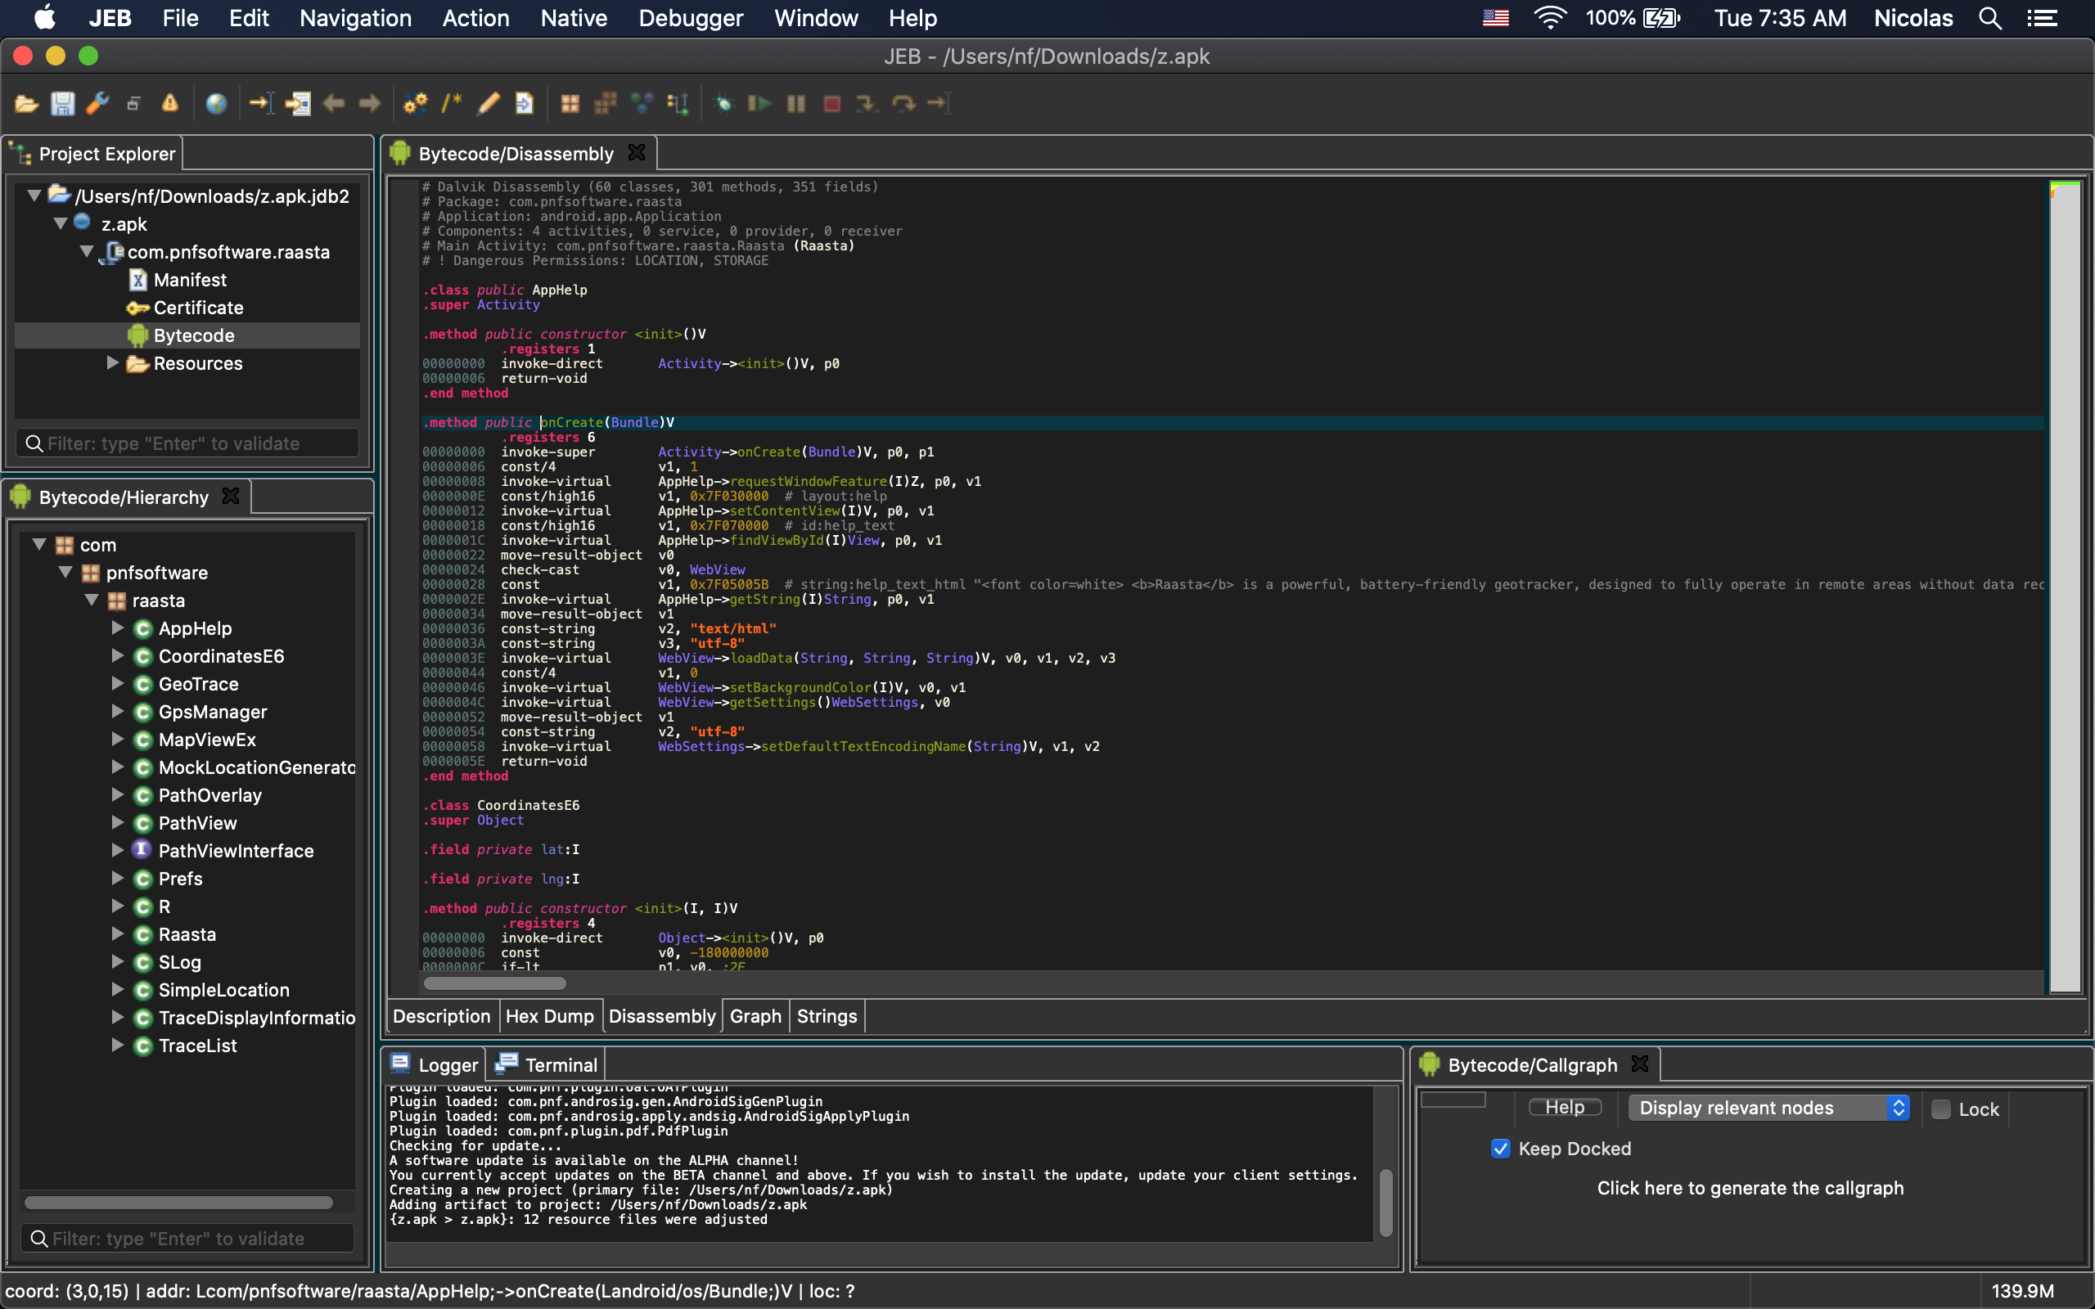Click the Project Explorer filter field

(187, 443)
